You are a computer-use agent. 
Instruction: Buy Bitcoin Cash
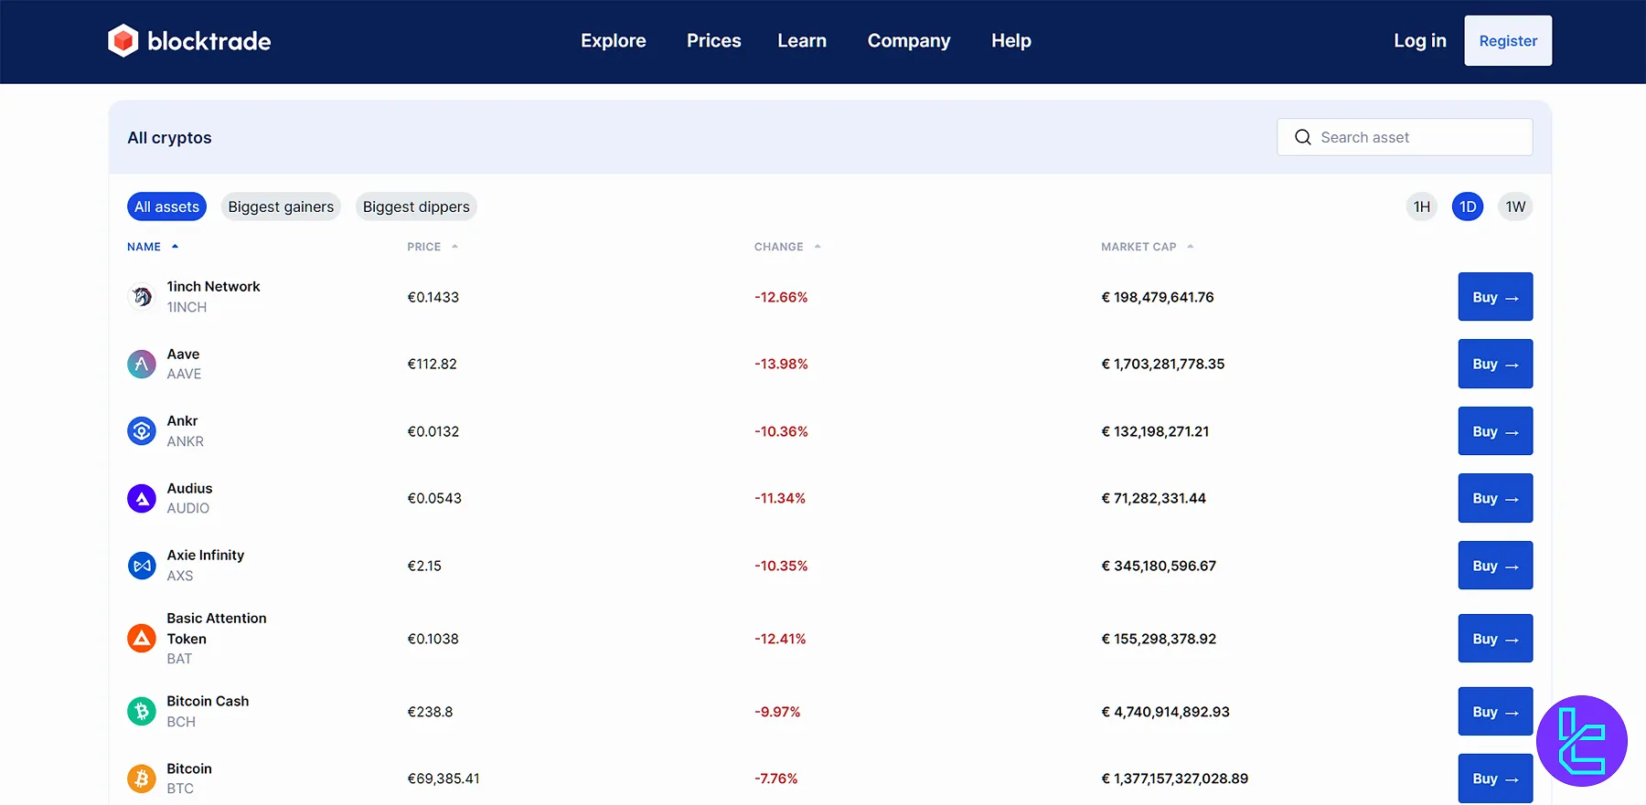click(1495, 711)
